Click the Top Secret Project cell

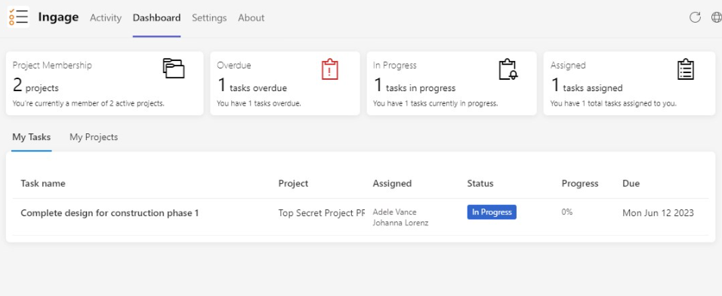(322, 213)
